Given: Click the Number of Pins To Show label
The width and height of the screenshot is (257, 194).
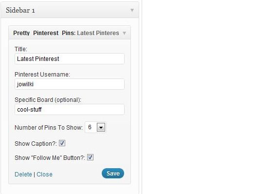Looking at the screenshot, I should click(x=49, y=128).
